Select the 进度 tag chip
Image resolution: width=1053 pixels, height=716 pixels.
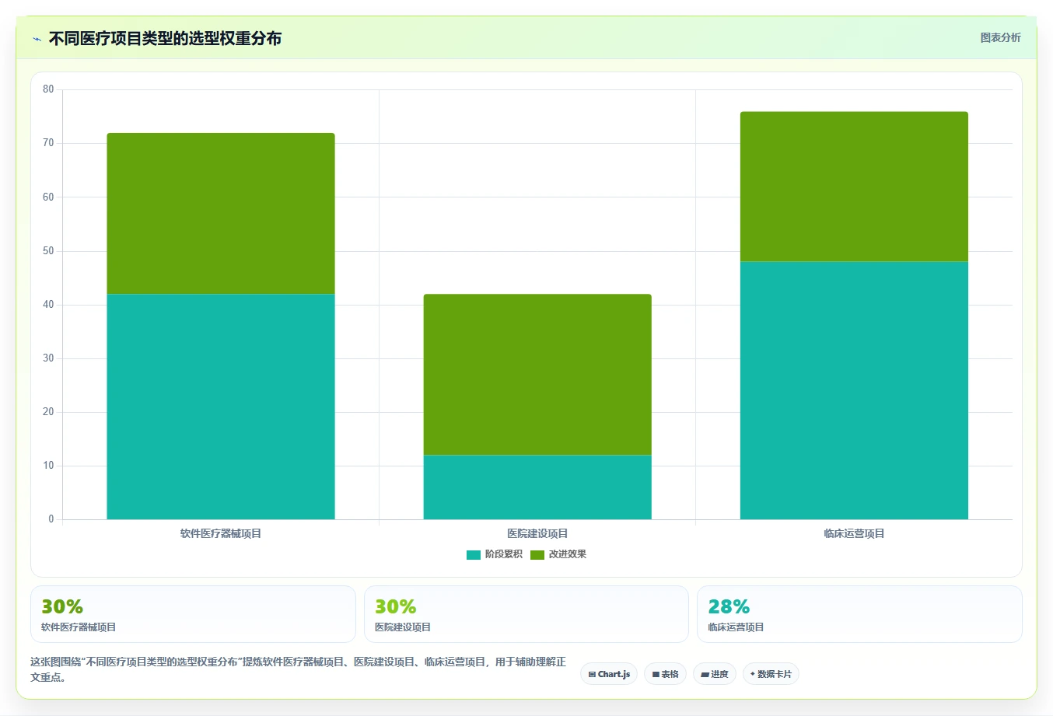pos(714,674)
